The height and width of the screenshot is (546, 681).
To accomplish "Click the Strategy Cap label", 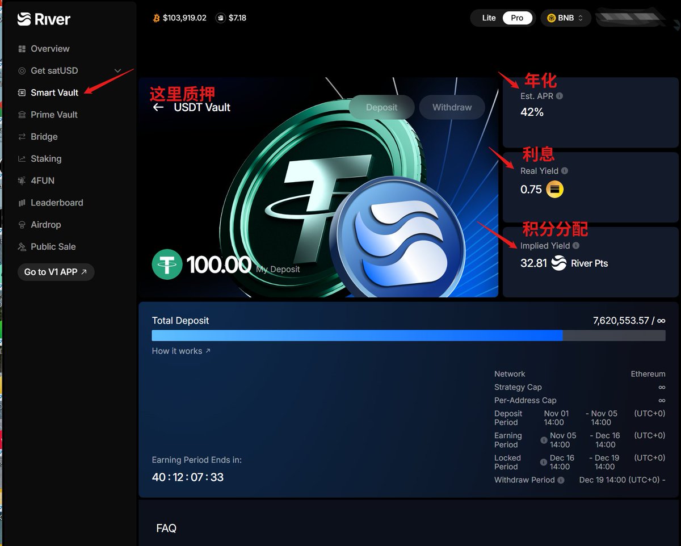I will pyautogui.click(x=518, y=387).
